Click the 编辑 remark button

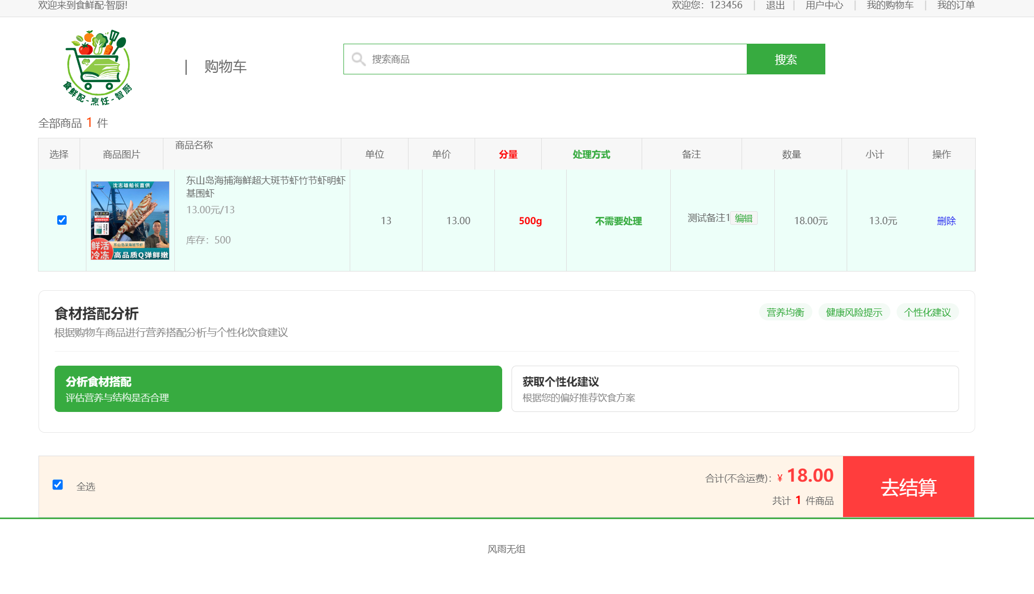coord(744,218)
